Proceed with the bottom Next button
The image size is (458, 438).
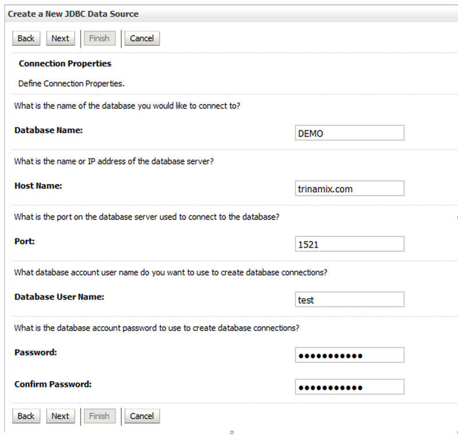(x=60, y=416)
